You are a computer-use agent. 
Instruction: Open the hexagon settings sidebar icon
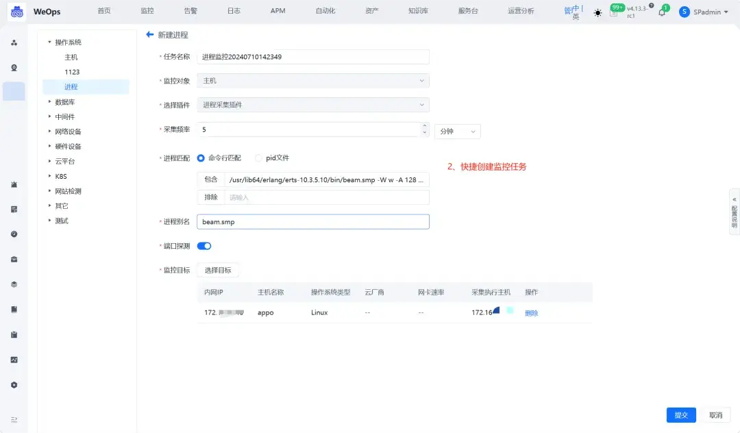click(14, 385)
